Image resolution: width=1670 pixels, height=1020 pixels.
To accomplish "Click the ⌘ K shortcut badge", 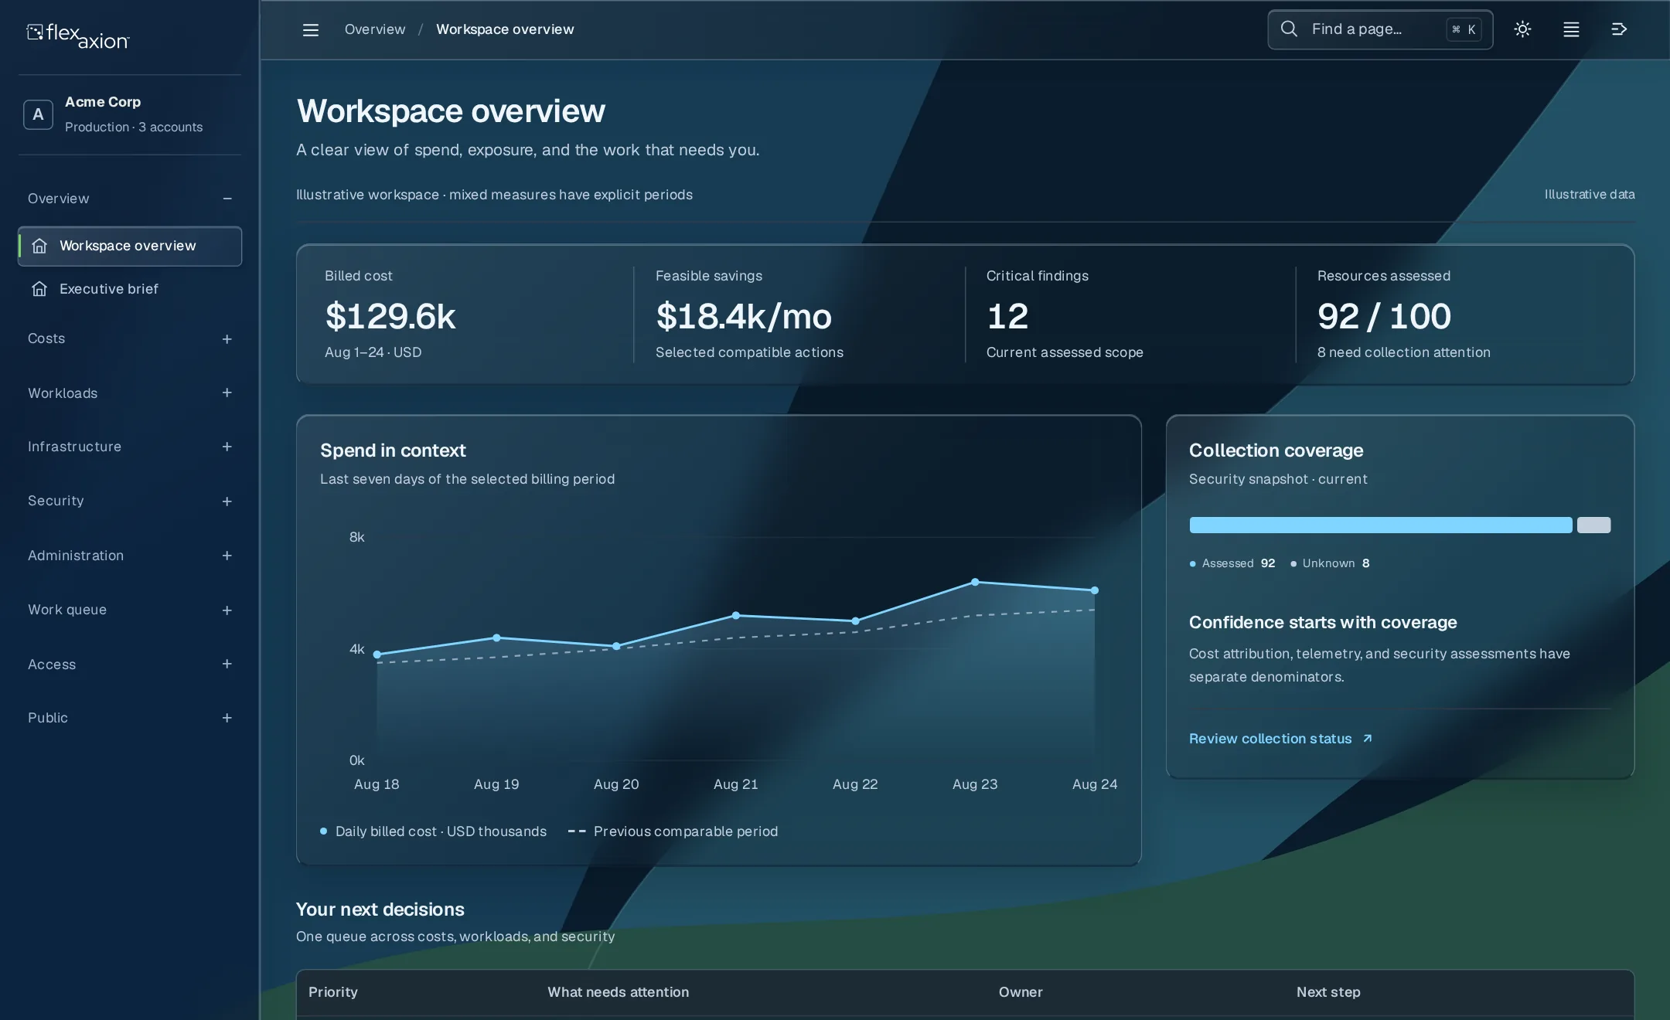I will pyautogui.click(x=1464, y=29).
